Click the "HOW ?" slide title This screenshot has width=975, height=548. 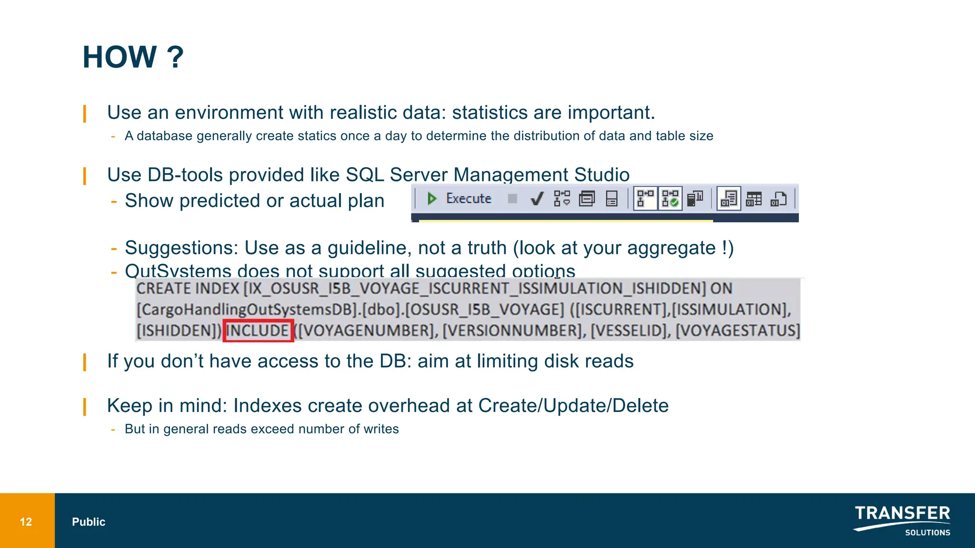(133, 57)
